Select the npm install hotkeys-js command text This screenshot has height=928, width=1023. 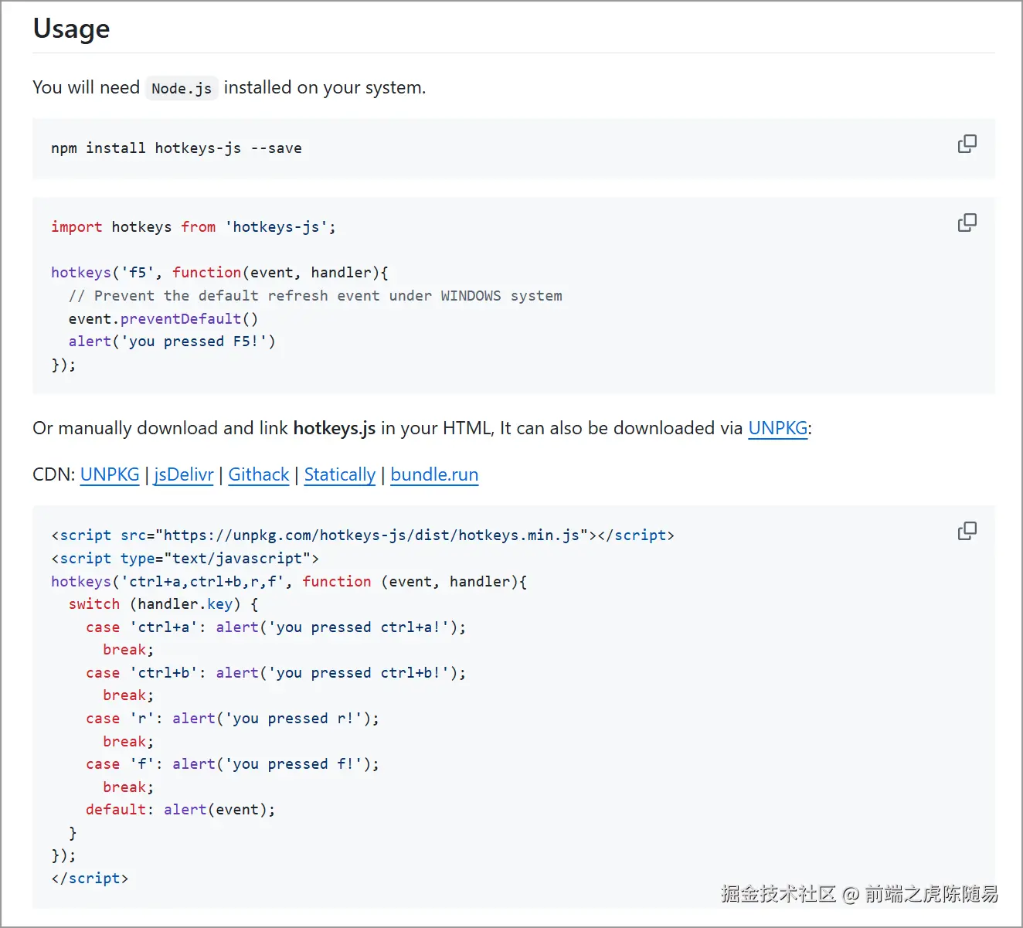(x=175, y=148)
